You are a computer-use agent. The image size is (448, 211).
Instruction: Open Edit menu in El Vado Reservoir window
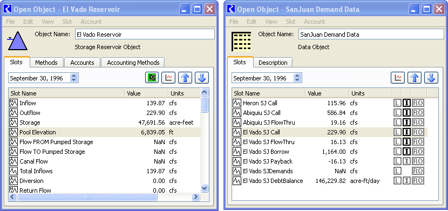tap(28, 22)
